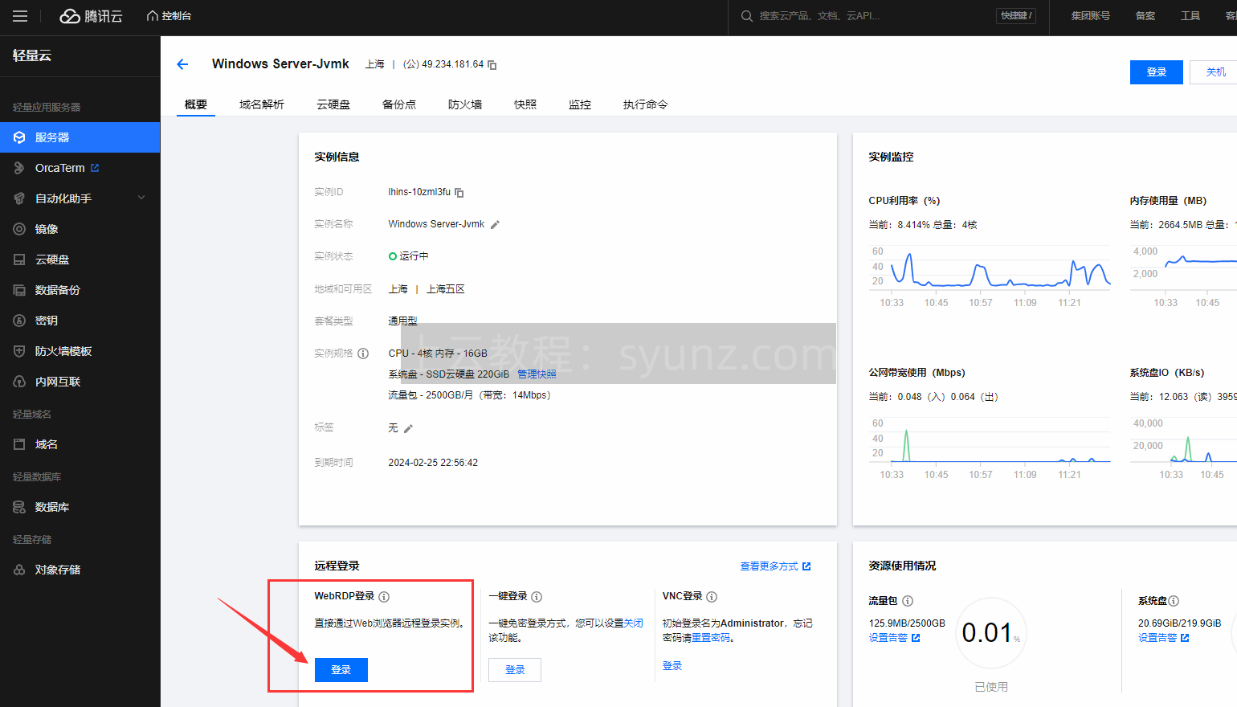Open the 工具 menu
Screen dimensions: 1237x707
[1190, 16]
